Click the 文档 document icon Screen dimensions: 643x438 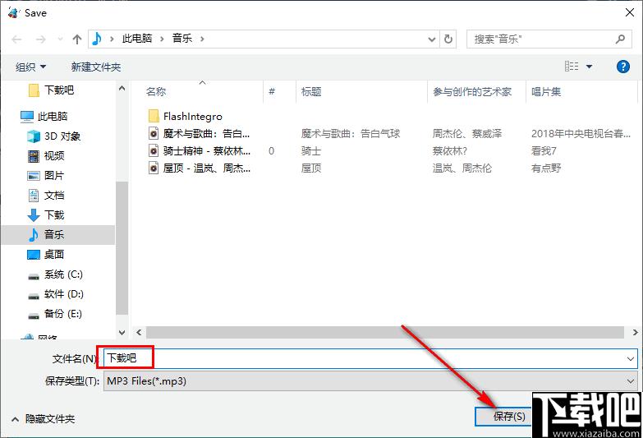pos(33,195)
